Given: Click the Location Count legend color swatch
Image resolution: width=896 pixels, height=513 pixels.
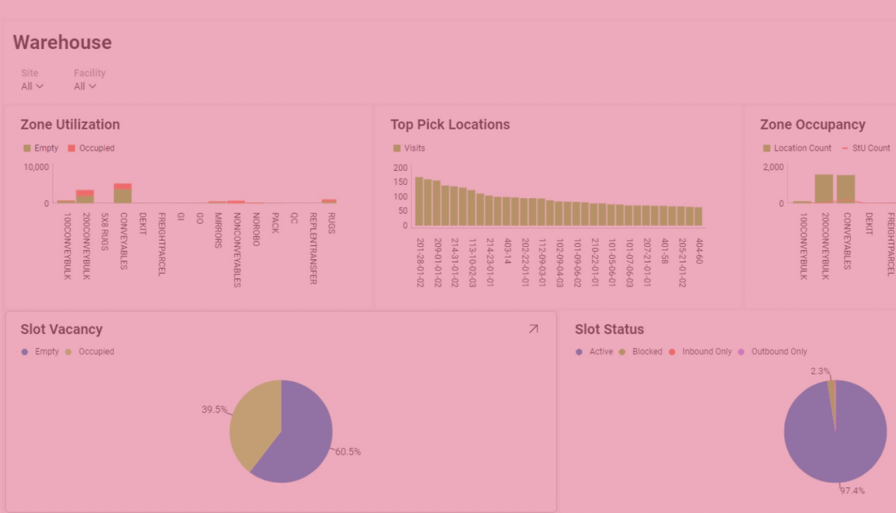Looking at the screenshot, I should pos(766,149).
